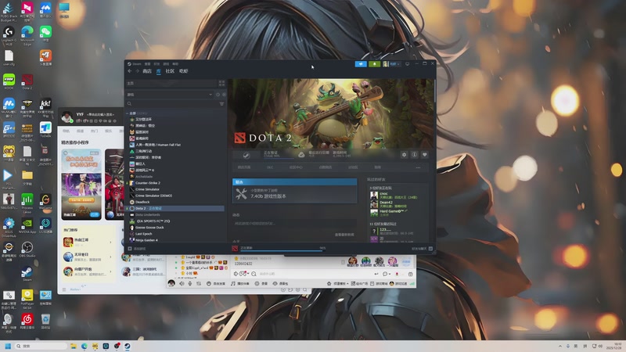
Task: Open the advanced filter icon beside search
Action: [222, 104]
